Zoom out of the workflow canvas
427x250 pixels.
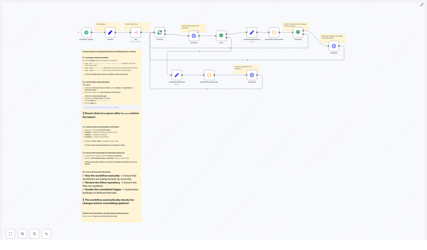coord(34,234)
